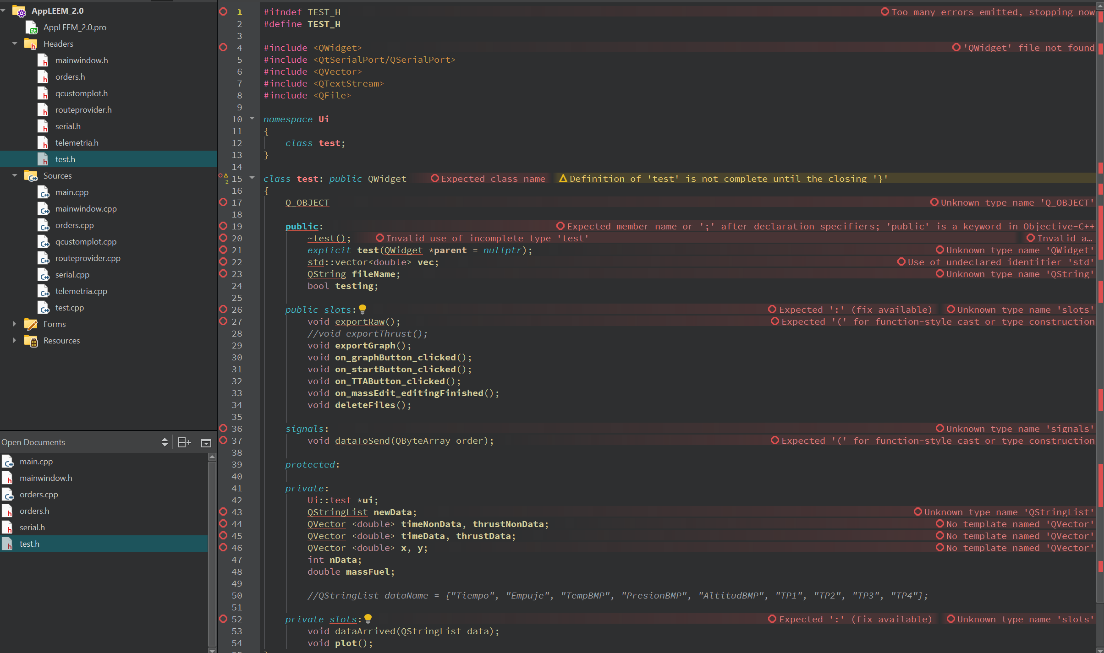Click the lightbulb fix hint on line 26
Screen dimensions: 1104x653
tap(363, 309)
